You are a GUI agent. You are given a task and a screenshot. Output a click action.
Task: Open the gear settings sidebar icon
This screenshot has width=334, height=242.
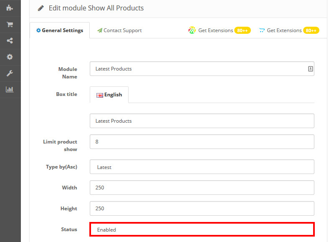(x=10, y=57)
